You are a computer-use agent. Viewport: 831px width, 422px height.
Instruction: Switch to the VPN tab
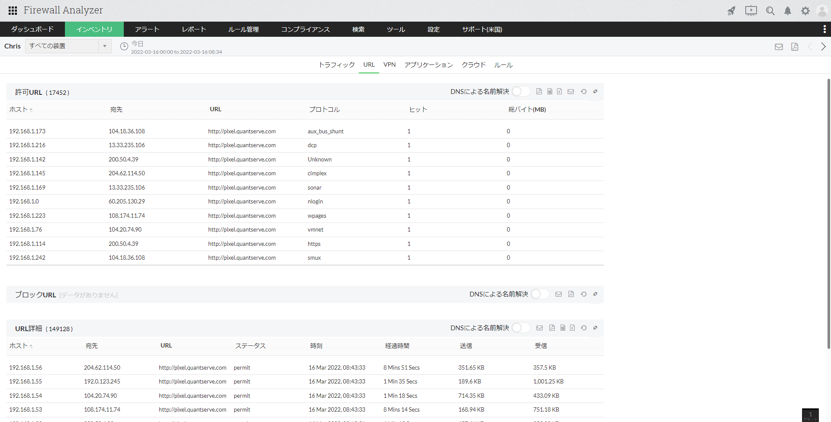pos(390,65)
